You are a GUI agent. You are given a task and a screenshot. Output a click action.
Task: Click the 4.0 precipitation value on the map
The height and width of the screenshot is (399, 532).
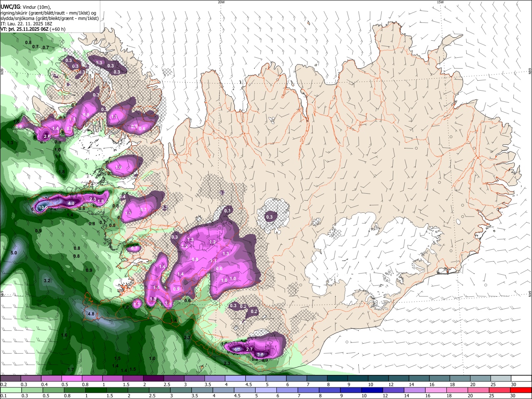tap(71, 203)
